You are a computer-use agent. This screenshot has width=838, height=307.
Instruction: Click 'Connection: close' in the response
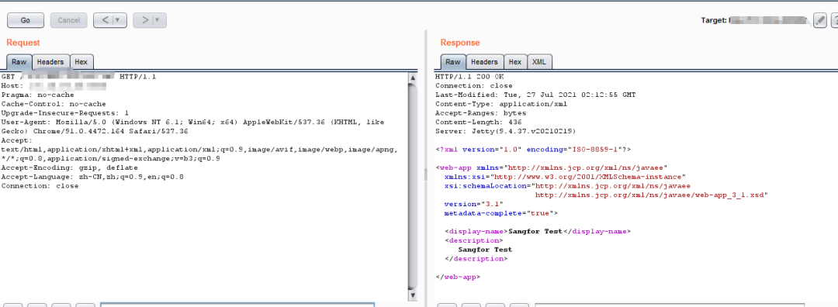pyautogui.click(x=473, y=86)
